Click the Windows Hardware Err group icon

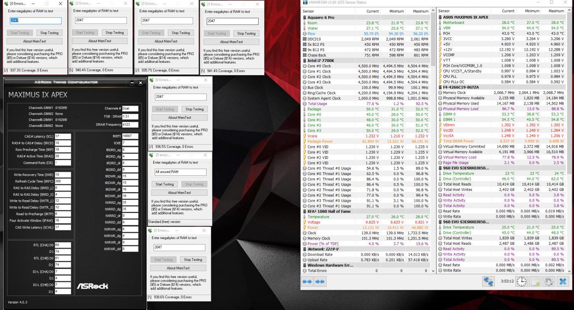pyautogui.click(x=305, y=265)
